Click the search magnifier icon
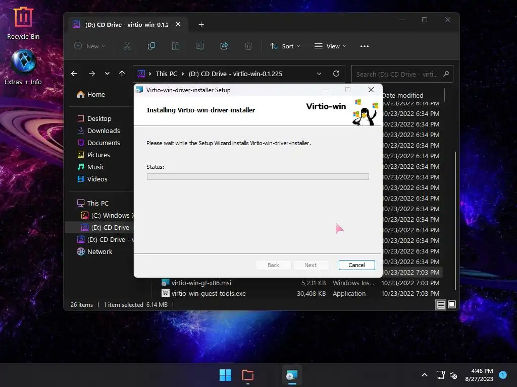The height and width of the screenshot is (387, 517). (x=446, y=74)
